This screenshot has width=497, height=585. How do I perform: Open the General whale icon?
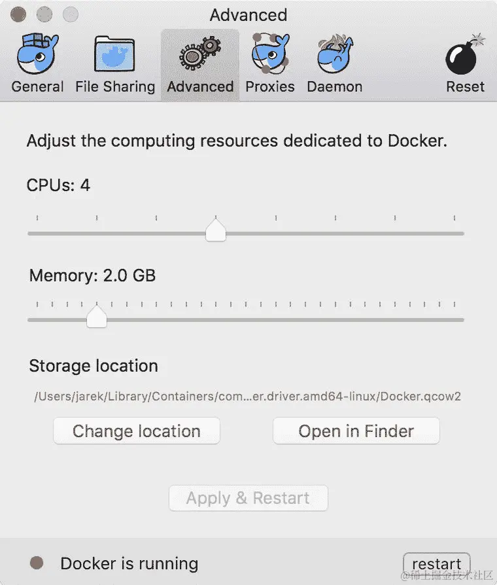pos(37,55)
